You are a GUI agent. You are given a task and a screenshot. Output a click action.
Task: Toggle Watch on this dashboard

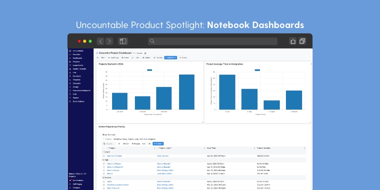[146, 57]
